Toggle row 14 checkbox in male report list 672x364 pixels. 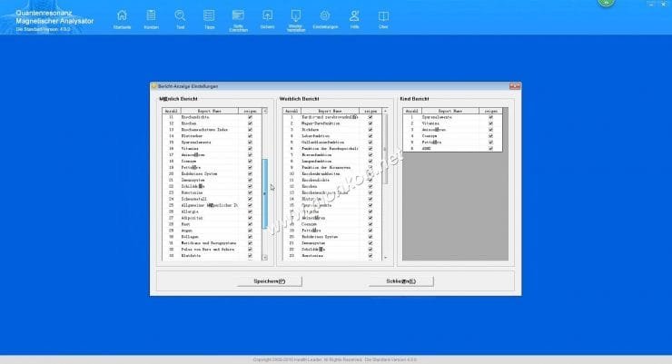tap(251, 136)
